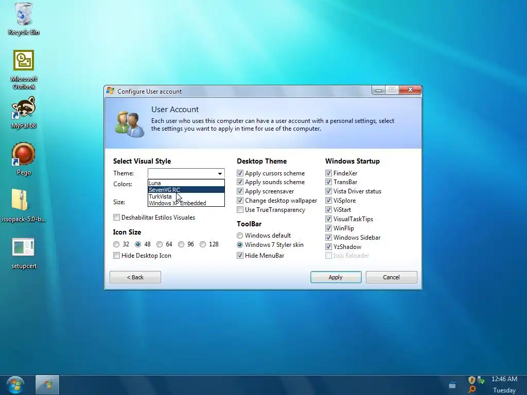This screenshot has width=527, height=395.
Task: Pick TurkVista from theme list
Action: tap(186, 196)
